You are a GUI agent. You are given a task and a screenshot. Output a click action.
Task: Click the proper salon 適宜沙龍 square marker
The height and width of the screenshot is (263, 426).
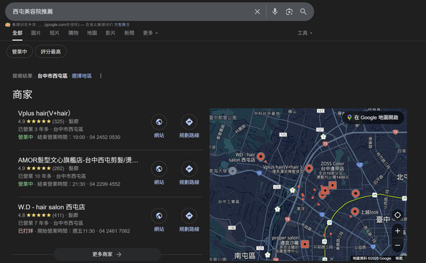pos(305,244)
